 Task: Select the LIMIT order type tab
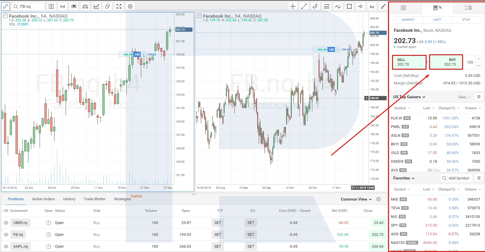coord(437,20)
